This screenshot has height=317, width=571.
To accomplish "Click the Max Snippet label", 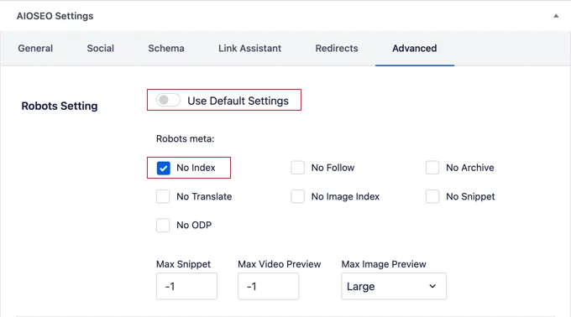I will click(183, 264).
